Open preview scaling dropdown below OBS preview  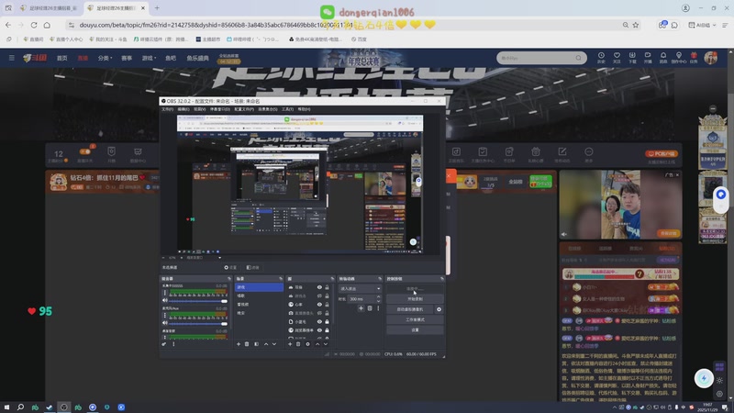click(x=204, y=258)
